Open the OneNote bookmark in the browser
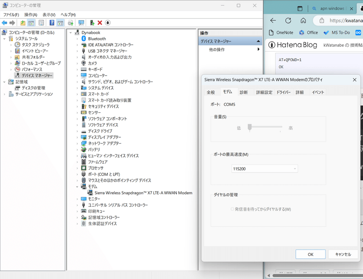The image size is (363, 279). click(281, 33)
